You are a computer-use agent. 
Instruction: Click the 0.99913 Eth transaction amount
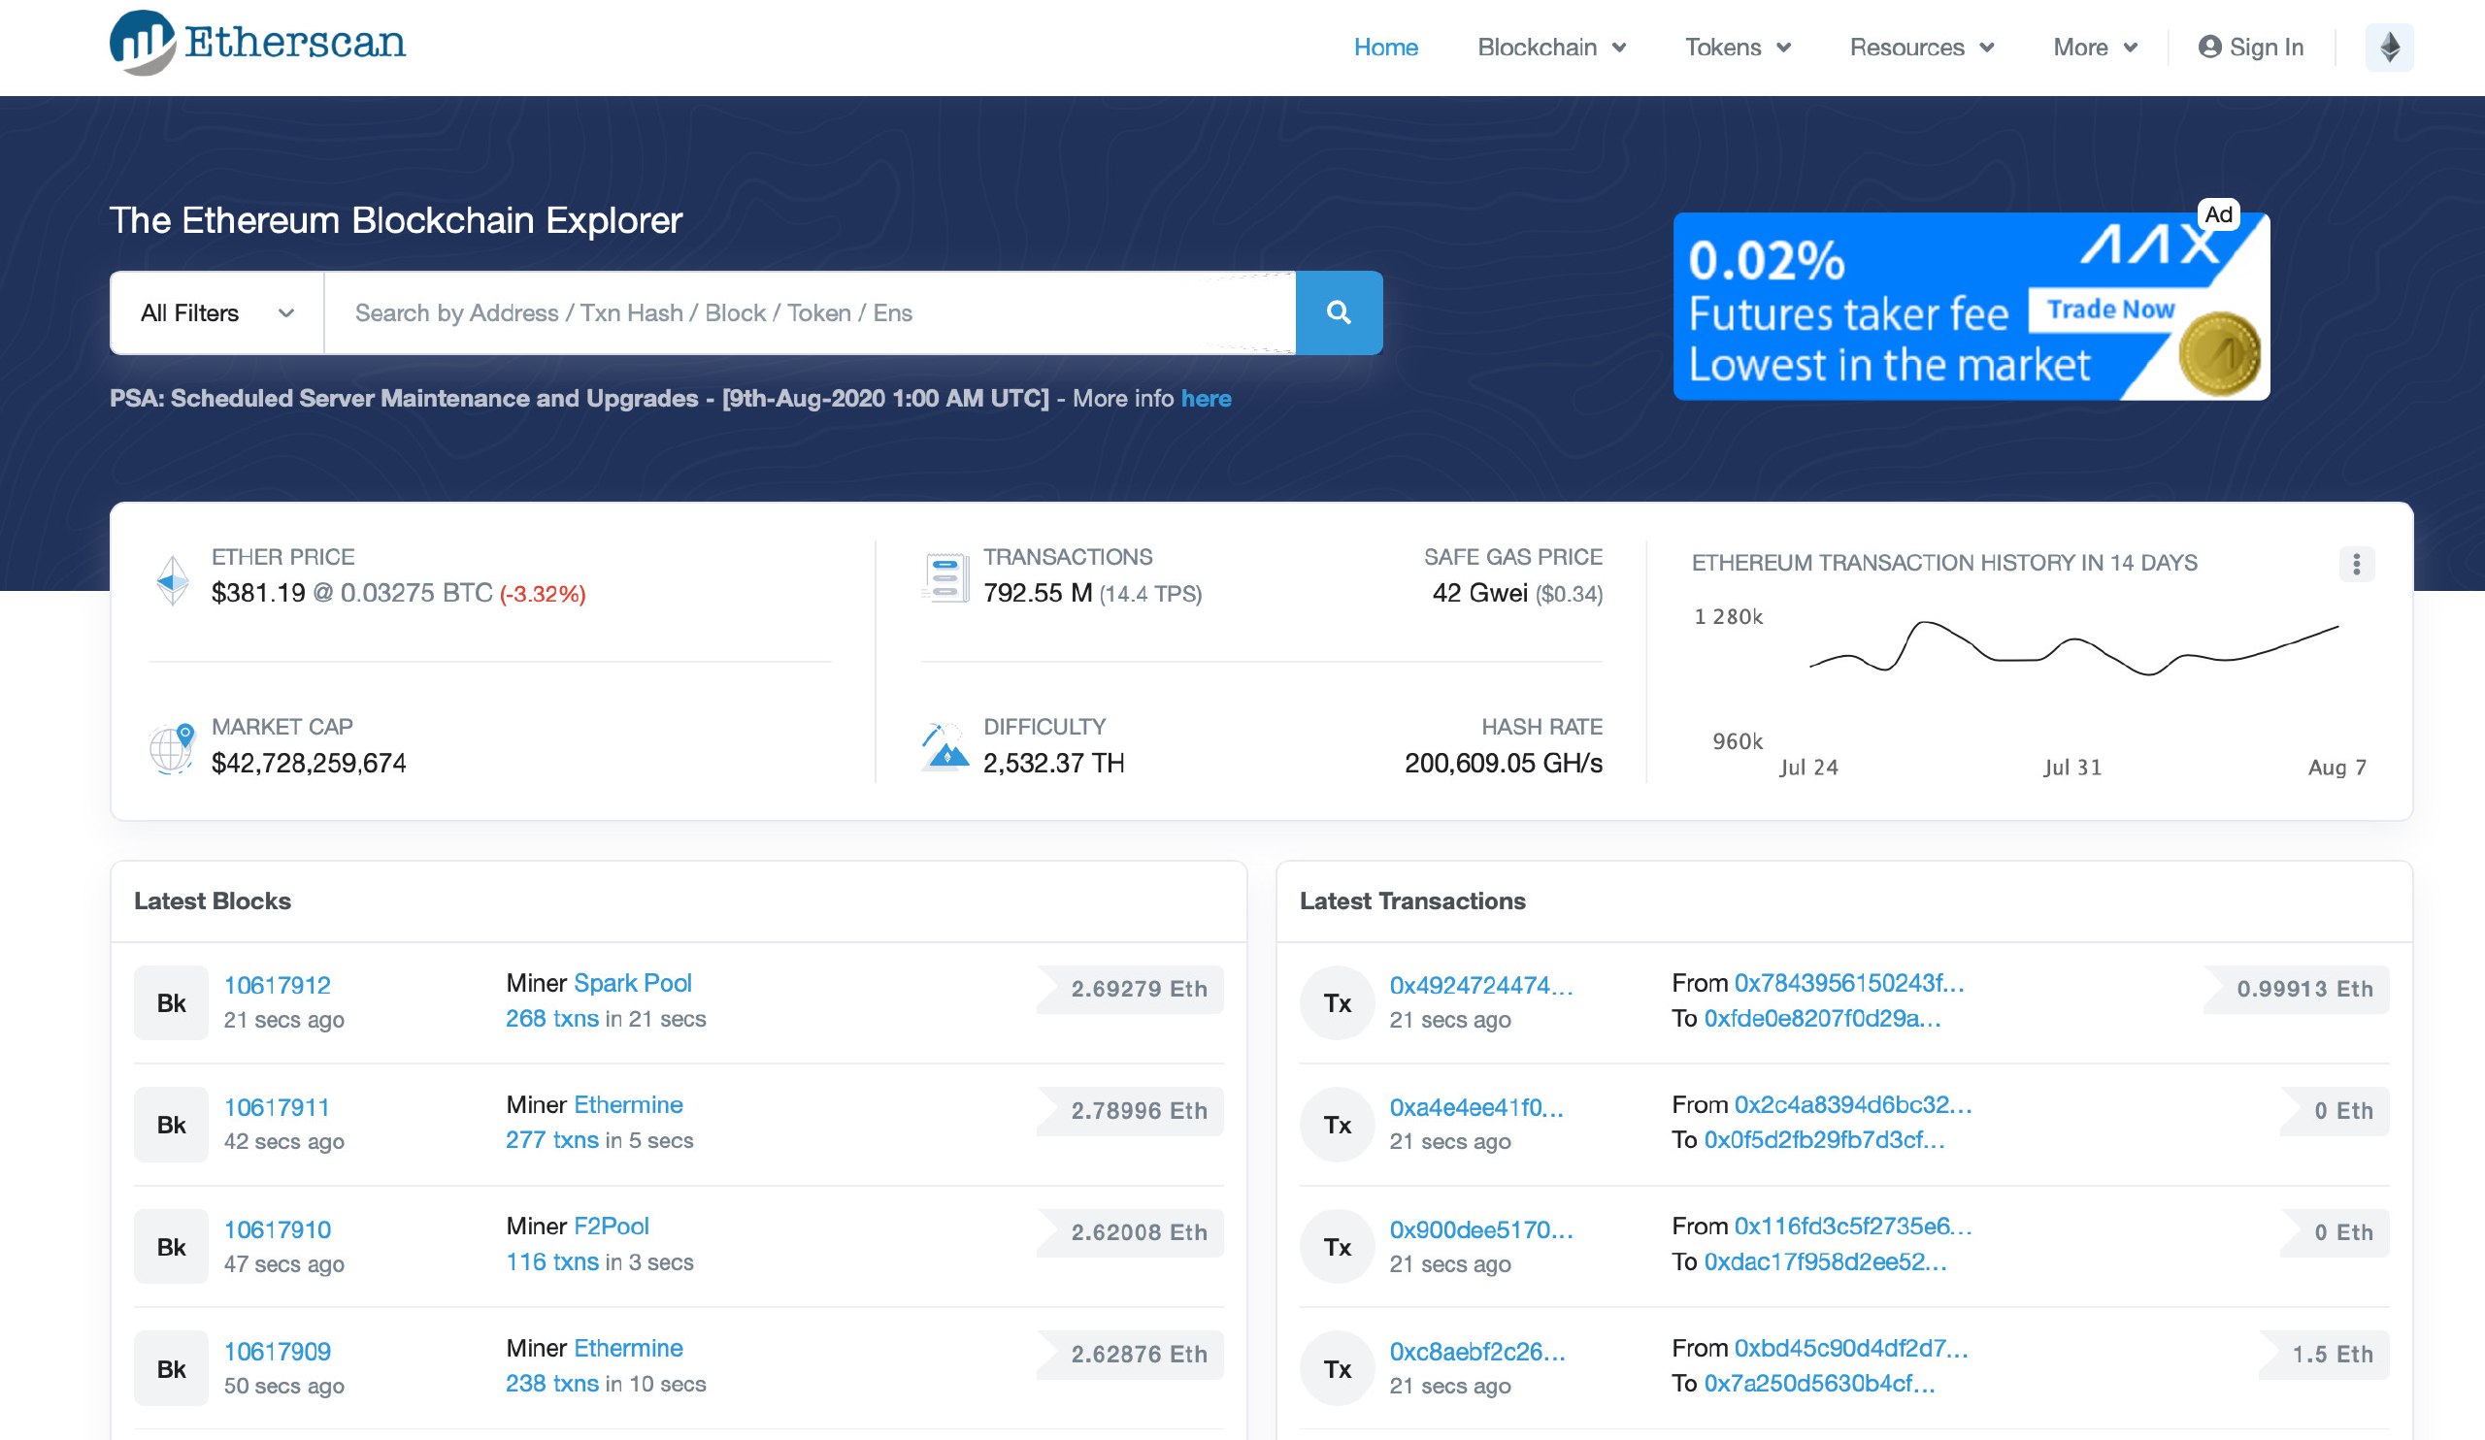point(2296,989)
